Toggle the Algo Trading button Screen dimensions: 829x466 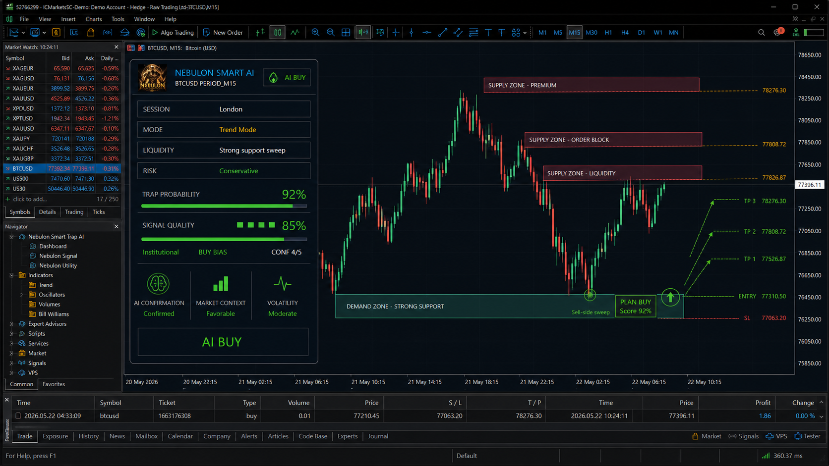tap(173, 33)
